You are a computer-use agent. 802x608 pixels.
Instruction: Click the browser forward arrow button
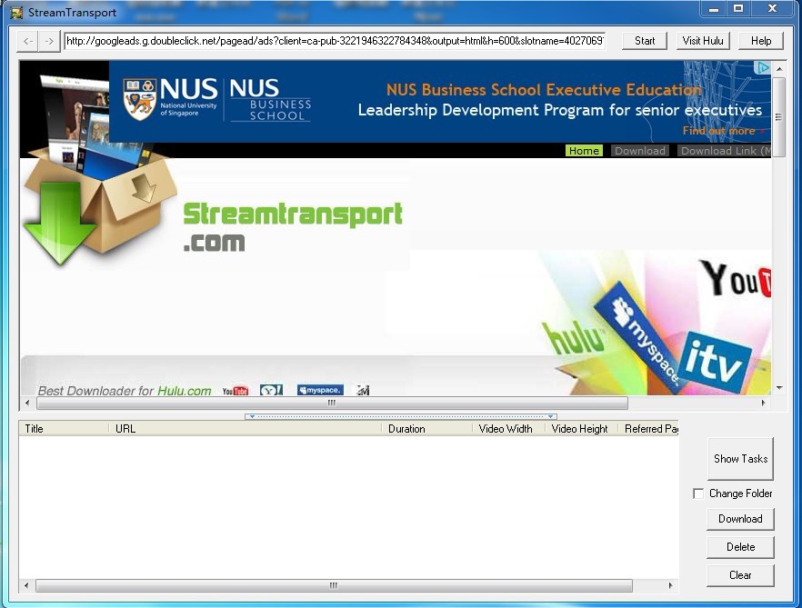coord(49,41)
